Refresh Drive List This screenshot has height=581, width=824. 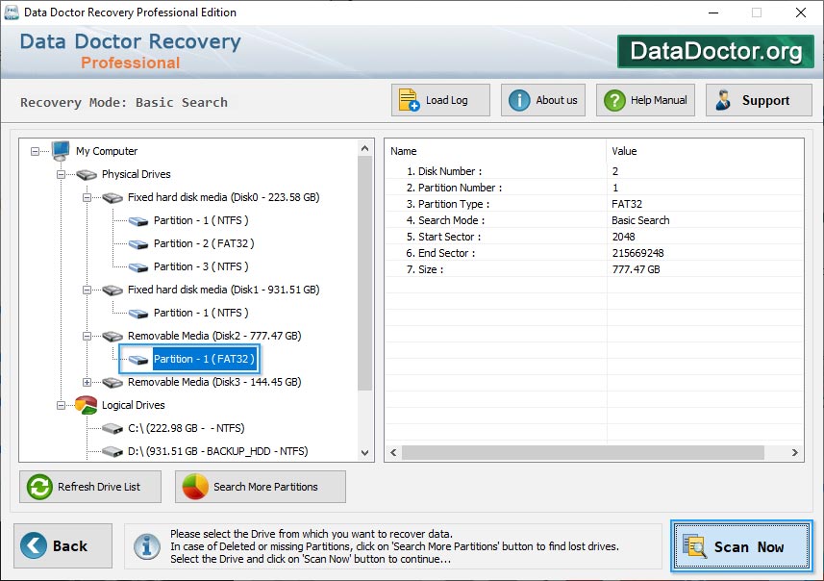pyautogui.click(x=90, y=487)
